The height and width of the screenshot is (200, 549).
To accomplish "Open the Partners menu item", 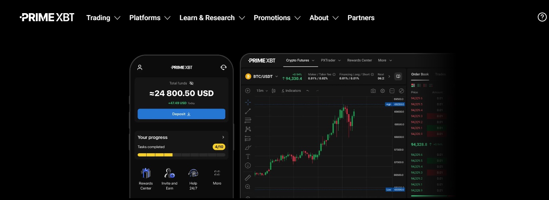I will pos(361,18).
